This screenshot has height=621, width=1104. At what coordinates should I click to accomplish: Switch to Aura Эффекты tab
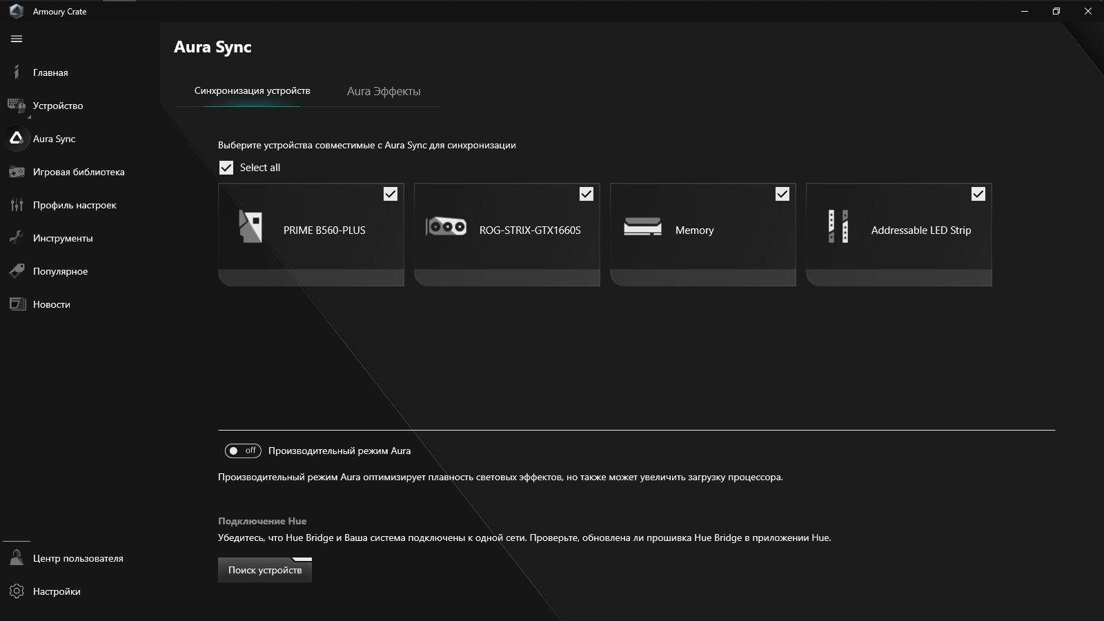coord(384,91)
